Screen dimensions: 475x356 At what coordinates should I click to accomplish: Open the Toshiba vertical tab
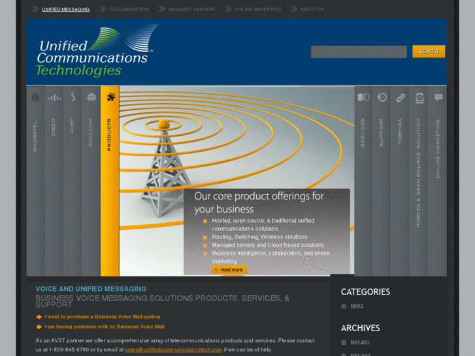pyautogui.click(x=401, y=181)
